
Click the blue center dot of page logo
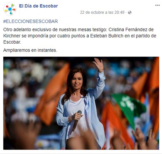(10, 9)
